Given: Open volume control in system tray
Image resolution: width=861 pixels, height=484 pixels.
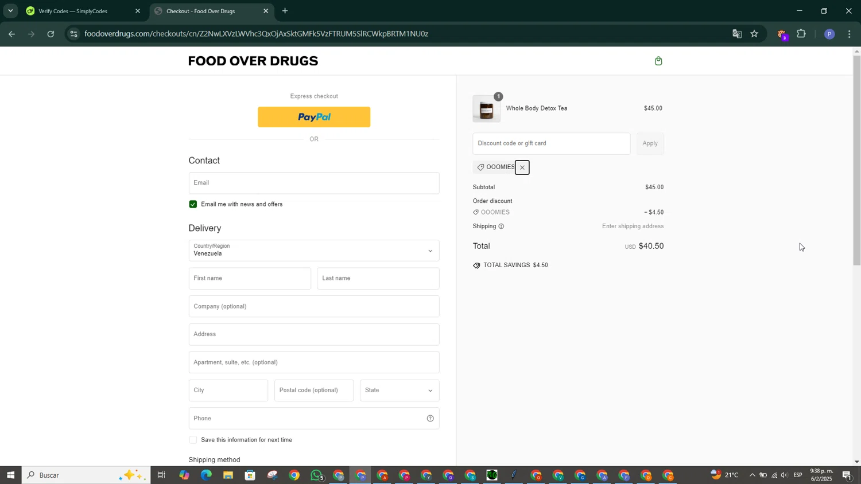Looking at the screenshot, I should 785,475.
